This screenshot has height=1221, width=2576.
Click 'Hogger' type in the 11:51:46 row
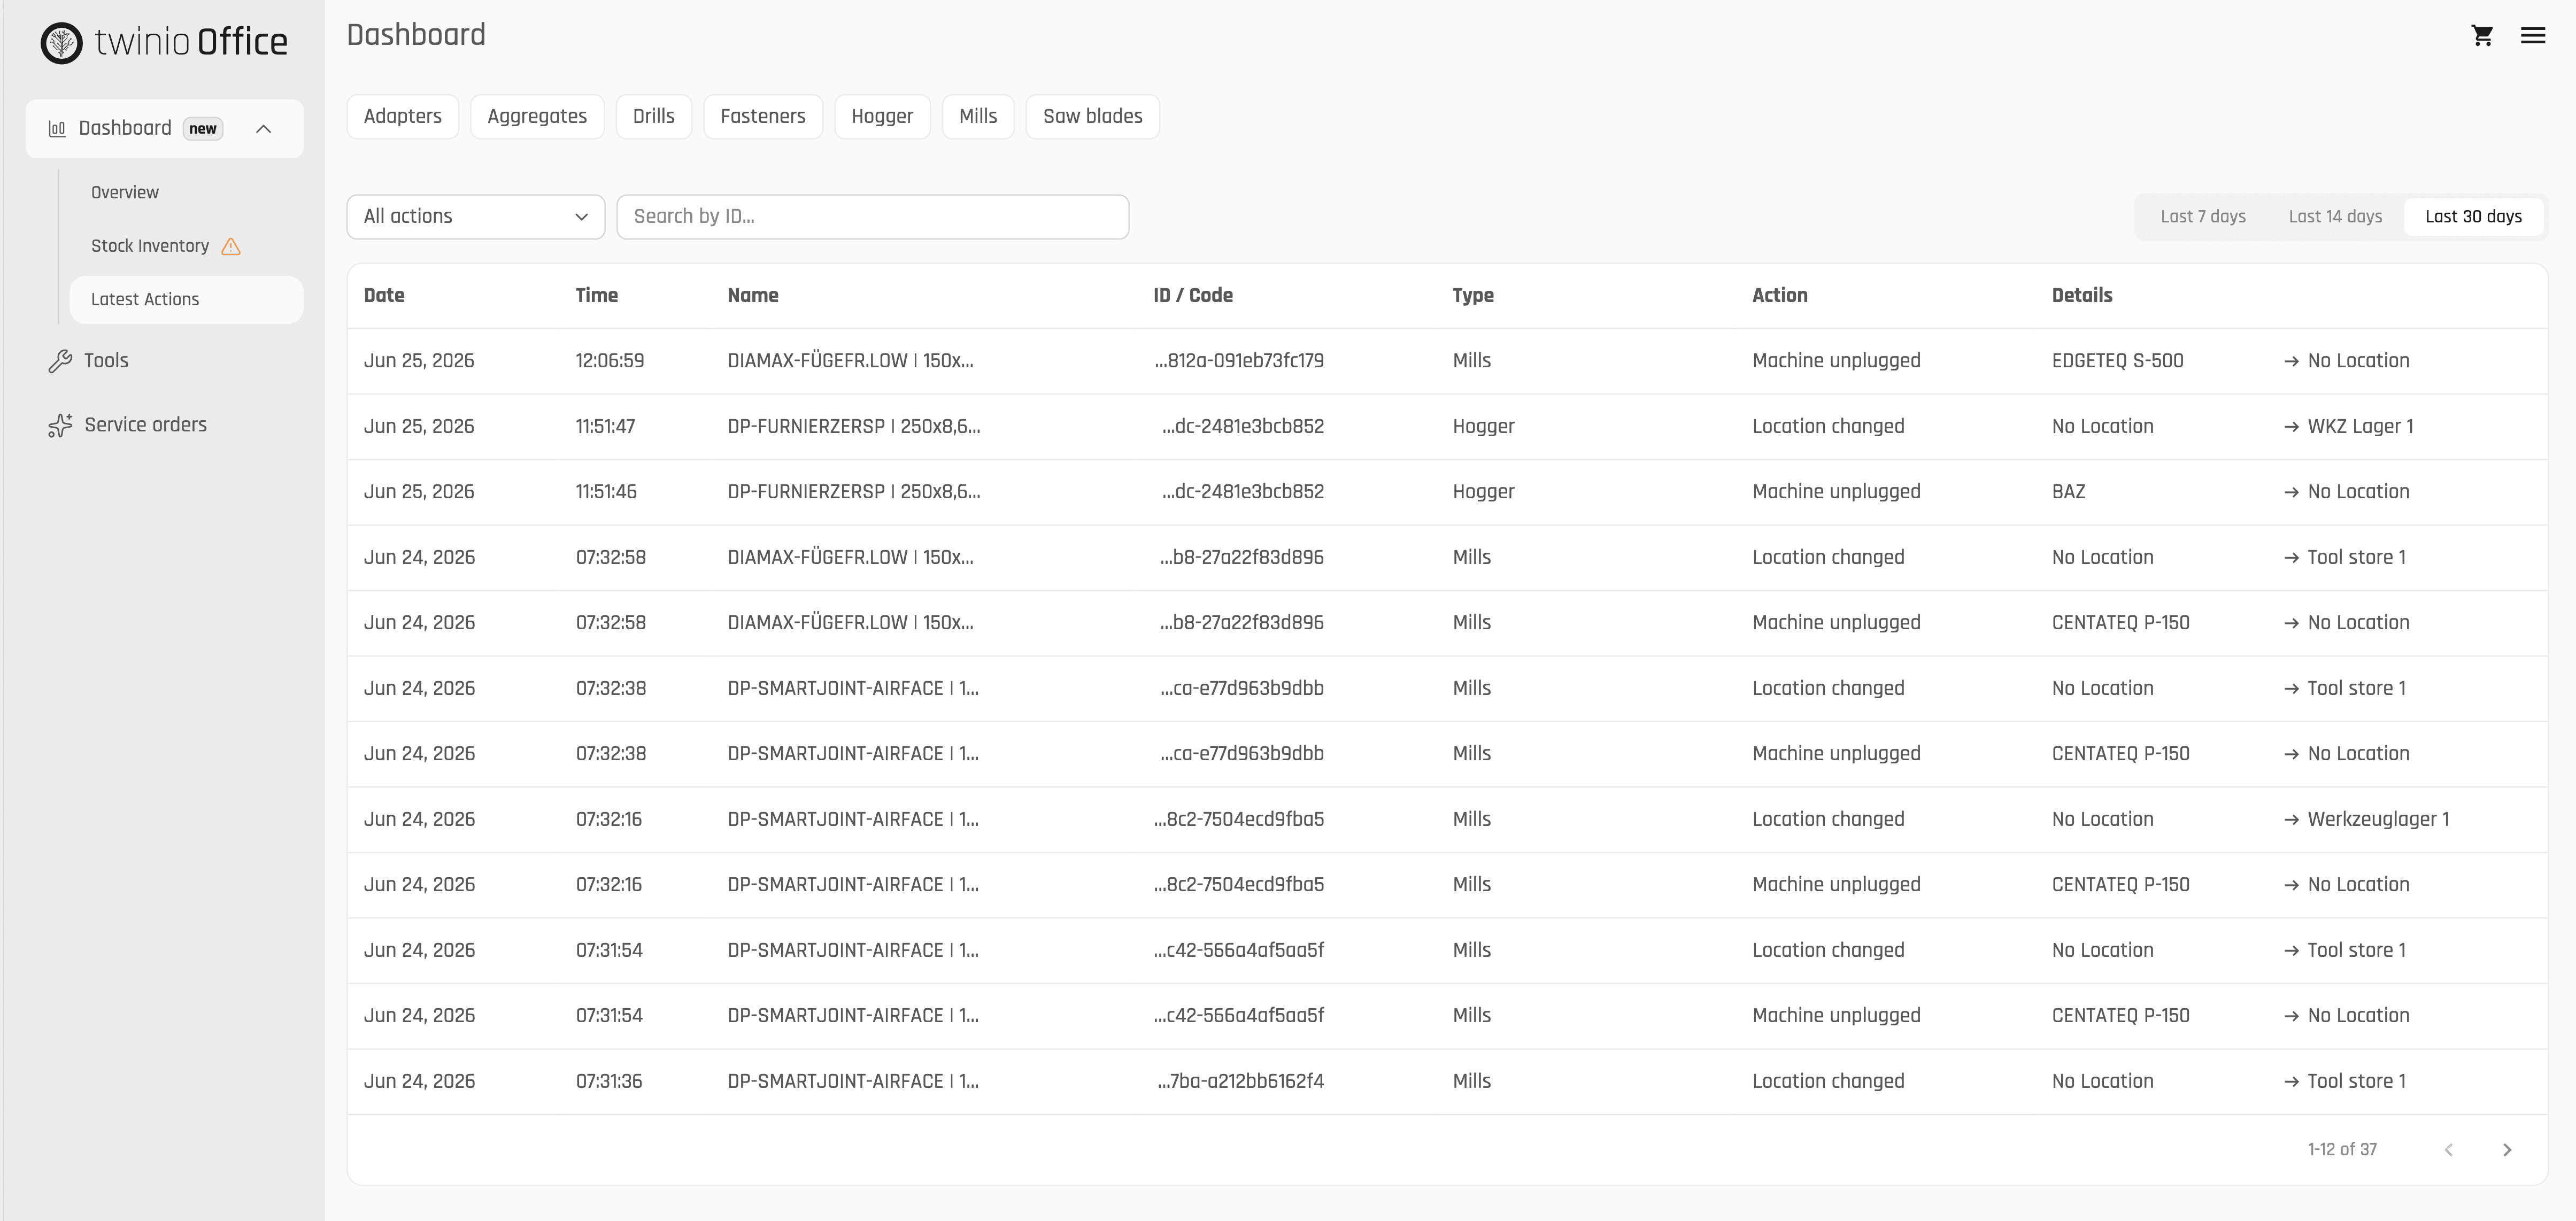[x=1484, y=492]
